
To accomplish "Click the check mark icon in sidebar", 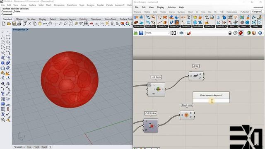I will [8, 114].
